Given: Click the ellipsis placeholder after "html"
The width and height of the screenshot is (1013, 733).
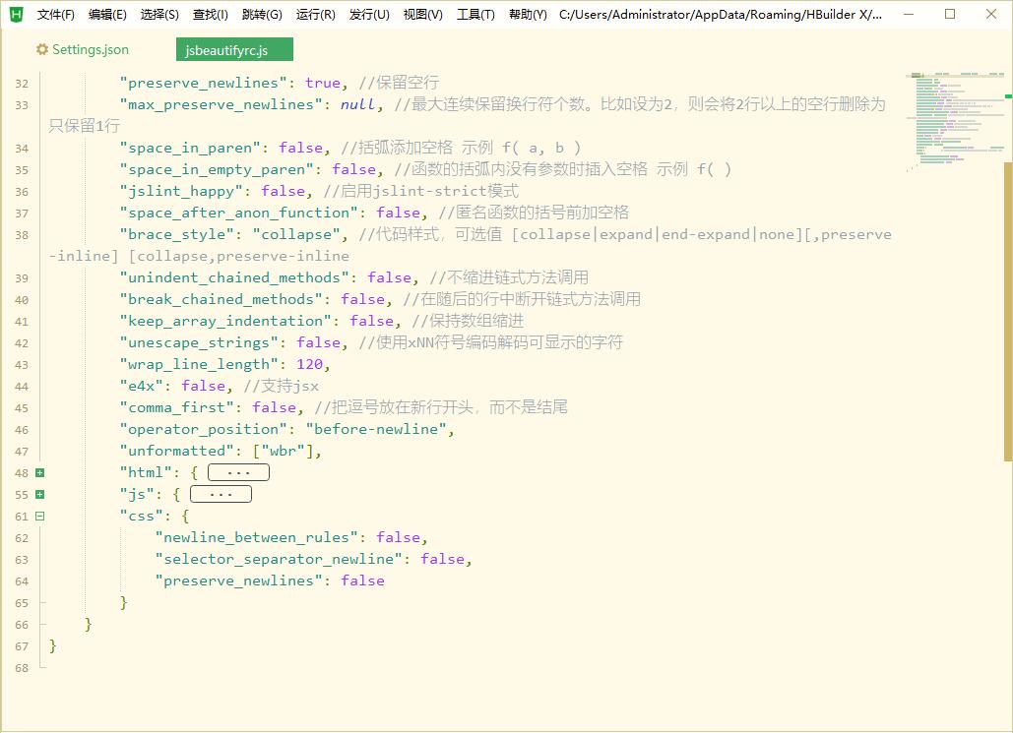Looking at the screenshot, I should click(x=238, y=473).
